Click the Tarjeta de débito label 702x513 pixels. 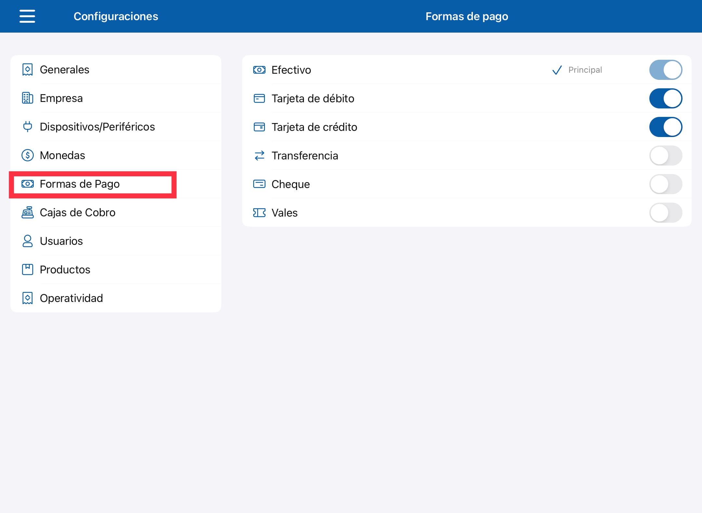click(313, 98)
